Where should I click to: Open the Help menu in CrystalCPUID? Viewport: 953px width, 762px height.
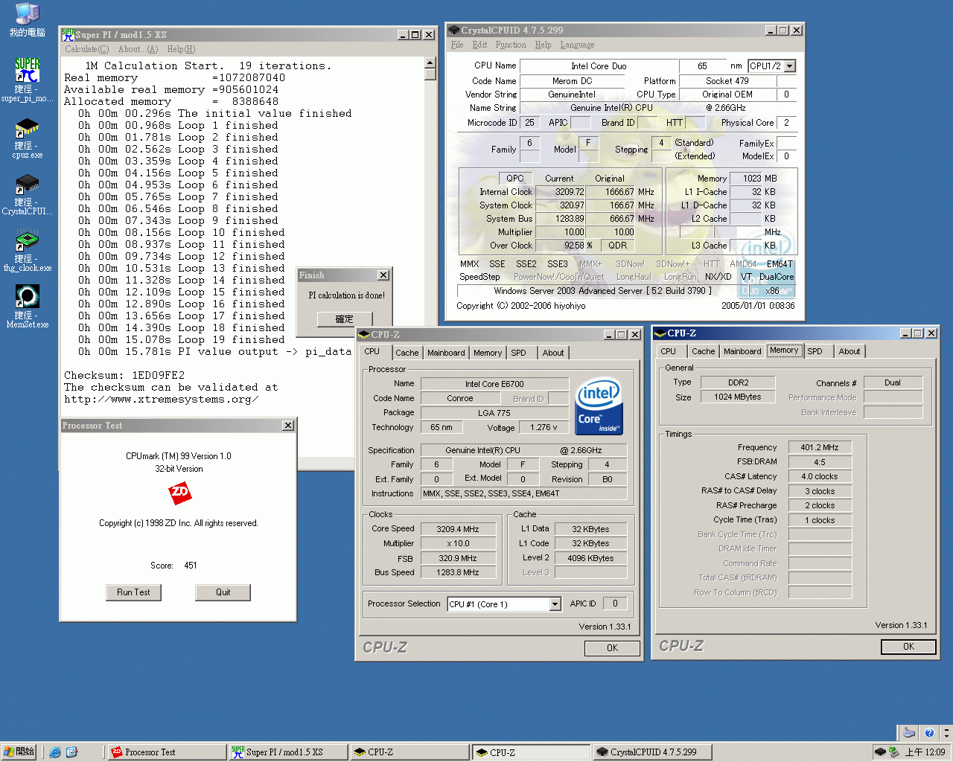[x=543, y=45]
